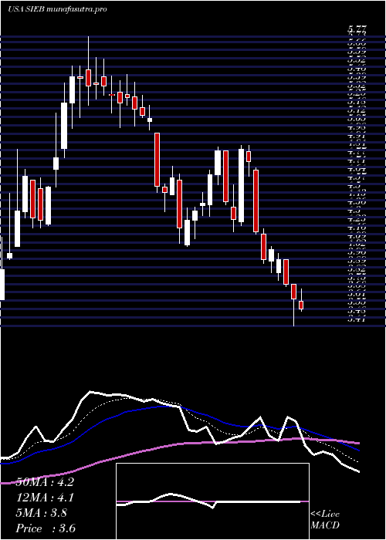Click inside the MACD inset chart box

pyautogui.click(x=212, y=501)
